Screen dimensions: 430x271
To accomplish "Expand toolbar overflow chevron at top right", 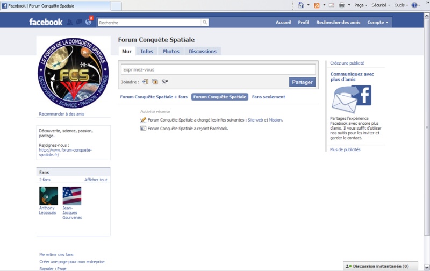I will [427, 2].
